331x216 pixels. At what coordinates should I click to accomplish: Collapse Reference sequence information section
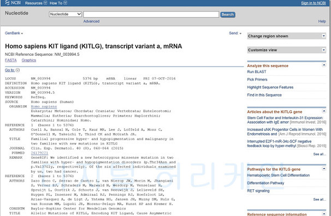click(323, 214)
